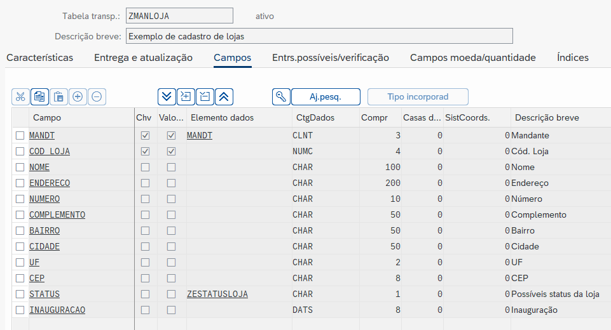Click the collapse all double-up arrow icon
The width and height of the screenshot is (611, 330).
click(x=224, y=96)
